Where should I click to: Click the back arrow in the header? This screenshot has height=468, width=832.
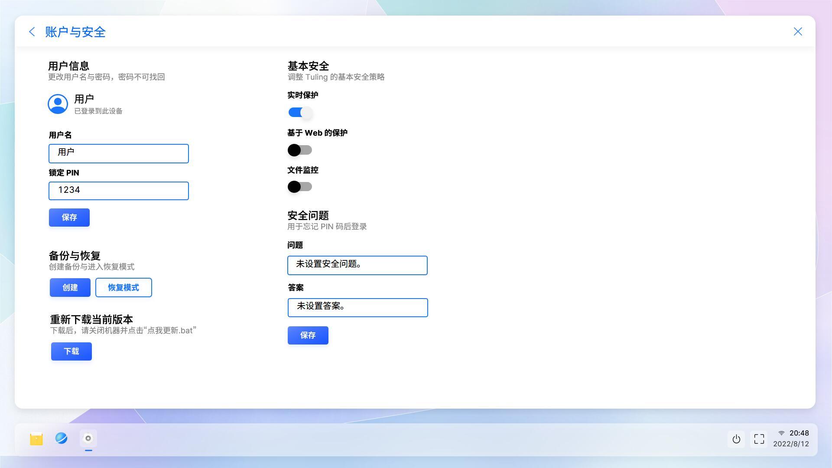[x=32, y=32]
